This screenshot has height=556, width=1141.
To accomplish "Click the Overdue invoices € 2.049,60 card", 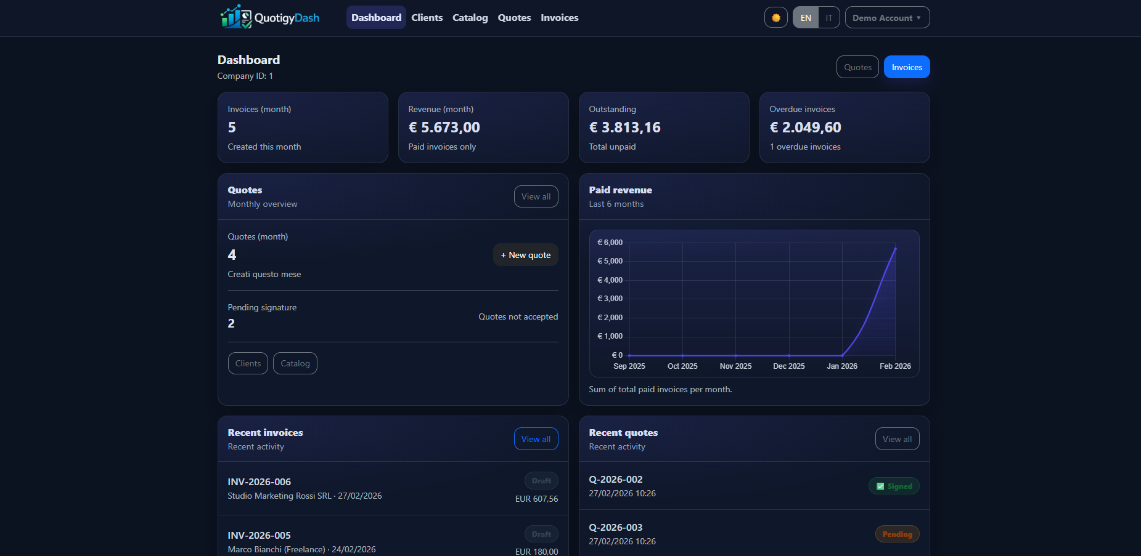I will [845, 127].
